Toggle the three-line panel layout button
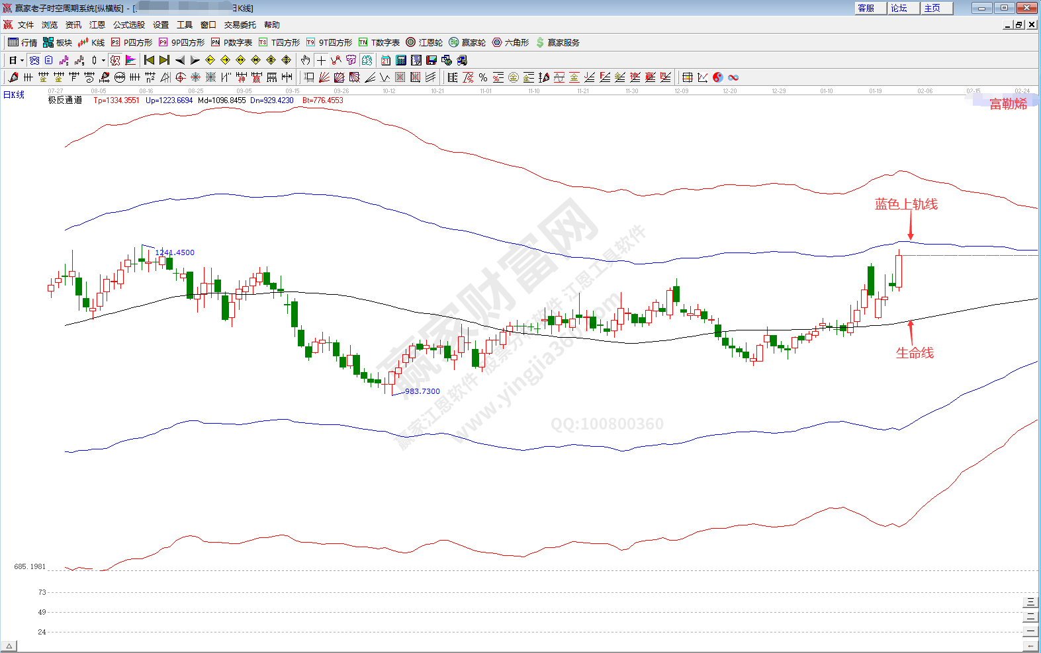This screenshot has width=1041, height=653. point(1030,602)
